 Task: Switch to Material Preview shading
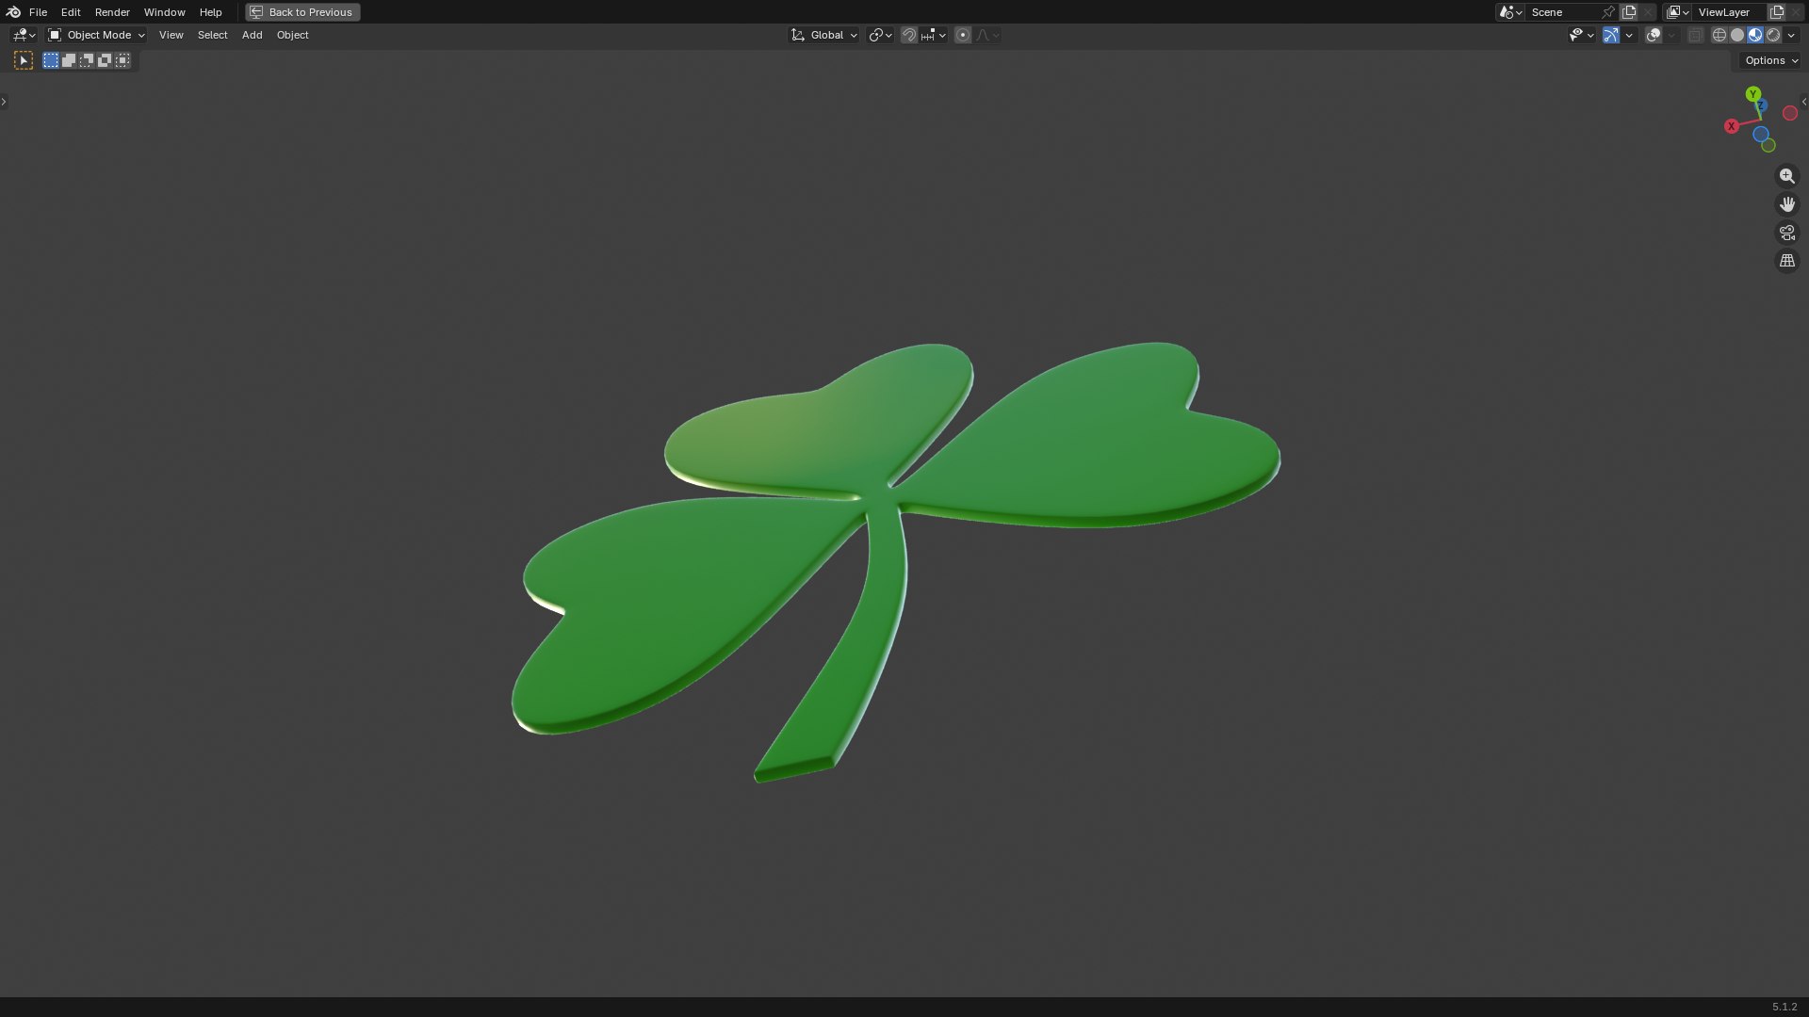point(1755,35)
